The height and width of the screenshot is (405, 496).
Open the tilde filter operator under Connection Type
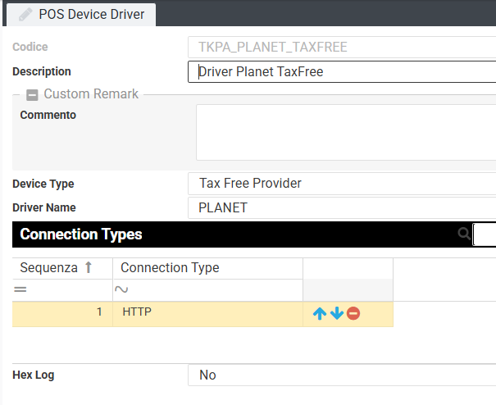tap(121, 289)
